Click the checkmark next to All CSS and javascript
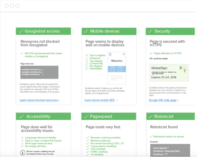Screen dimensions: 197x157 [x=22, y=53]
